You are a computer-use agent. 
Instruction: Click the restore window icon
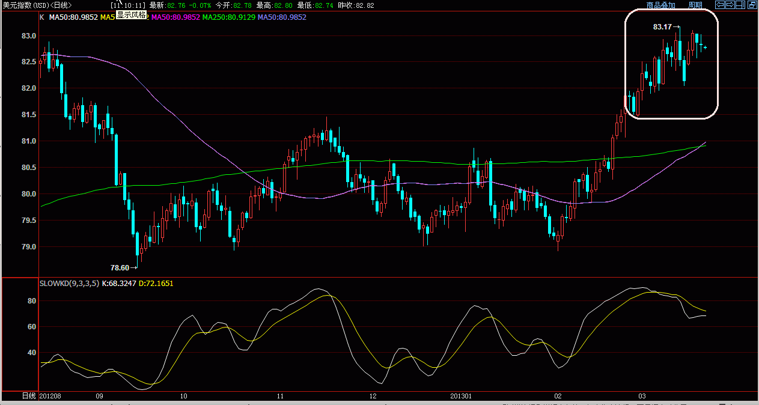click(x=752, y=5)
